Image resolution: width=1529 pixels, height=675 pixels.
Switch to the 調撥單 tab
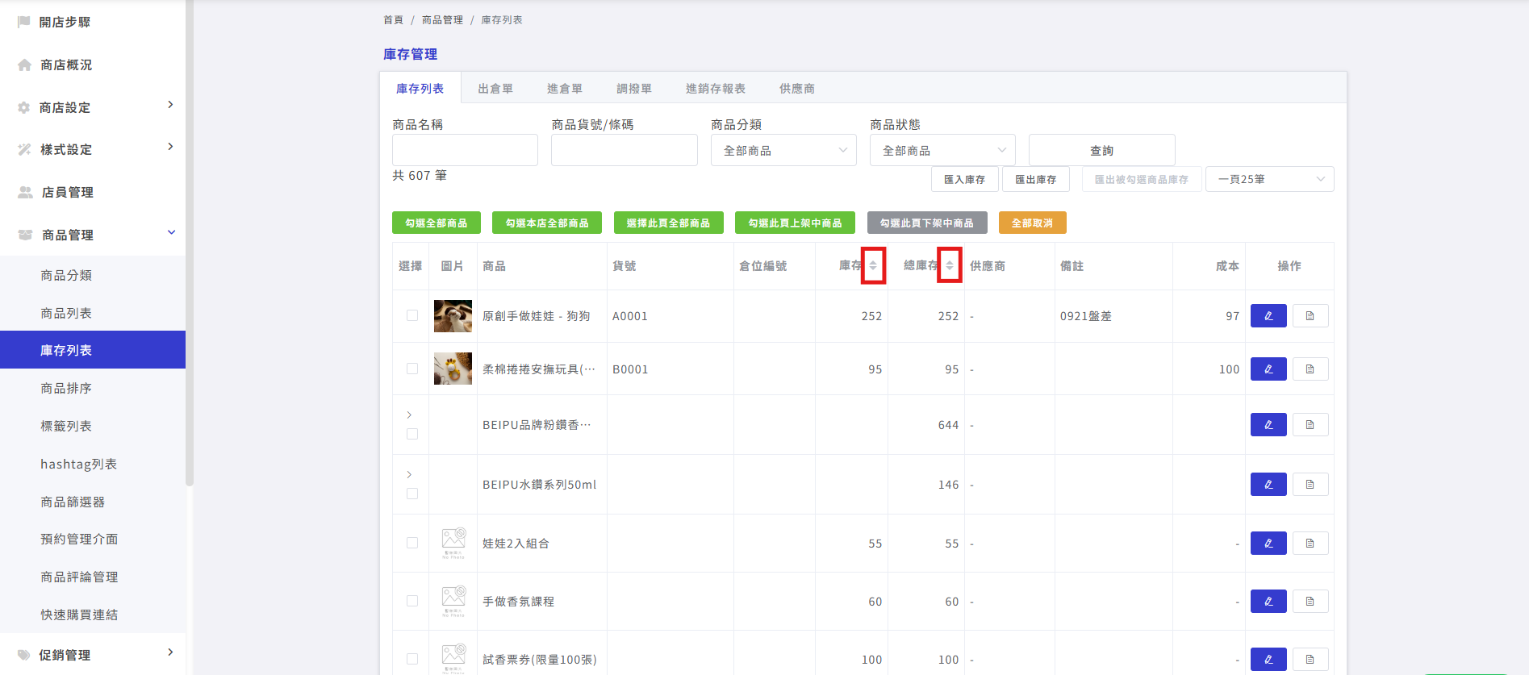[634, 89]
